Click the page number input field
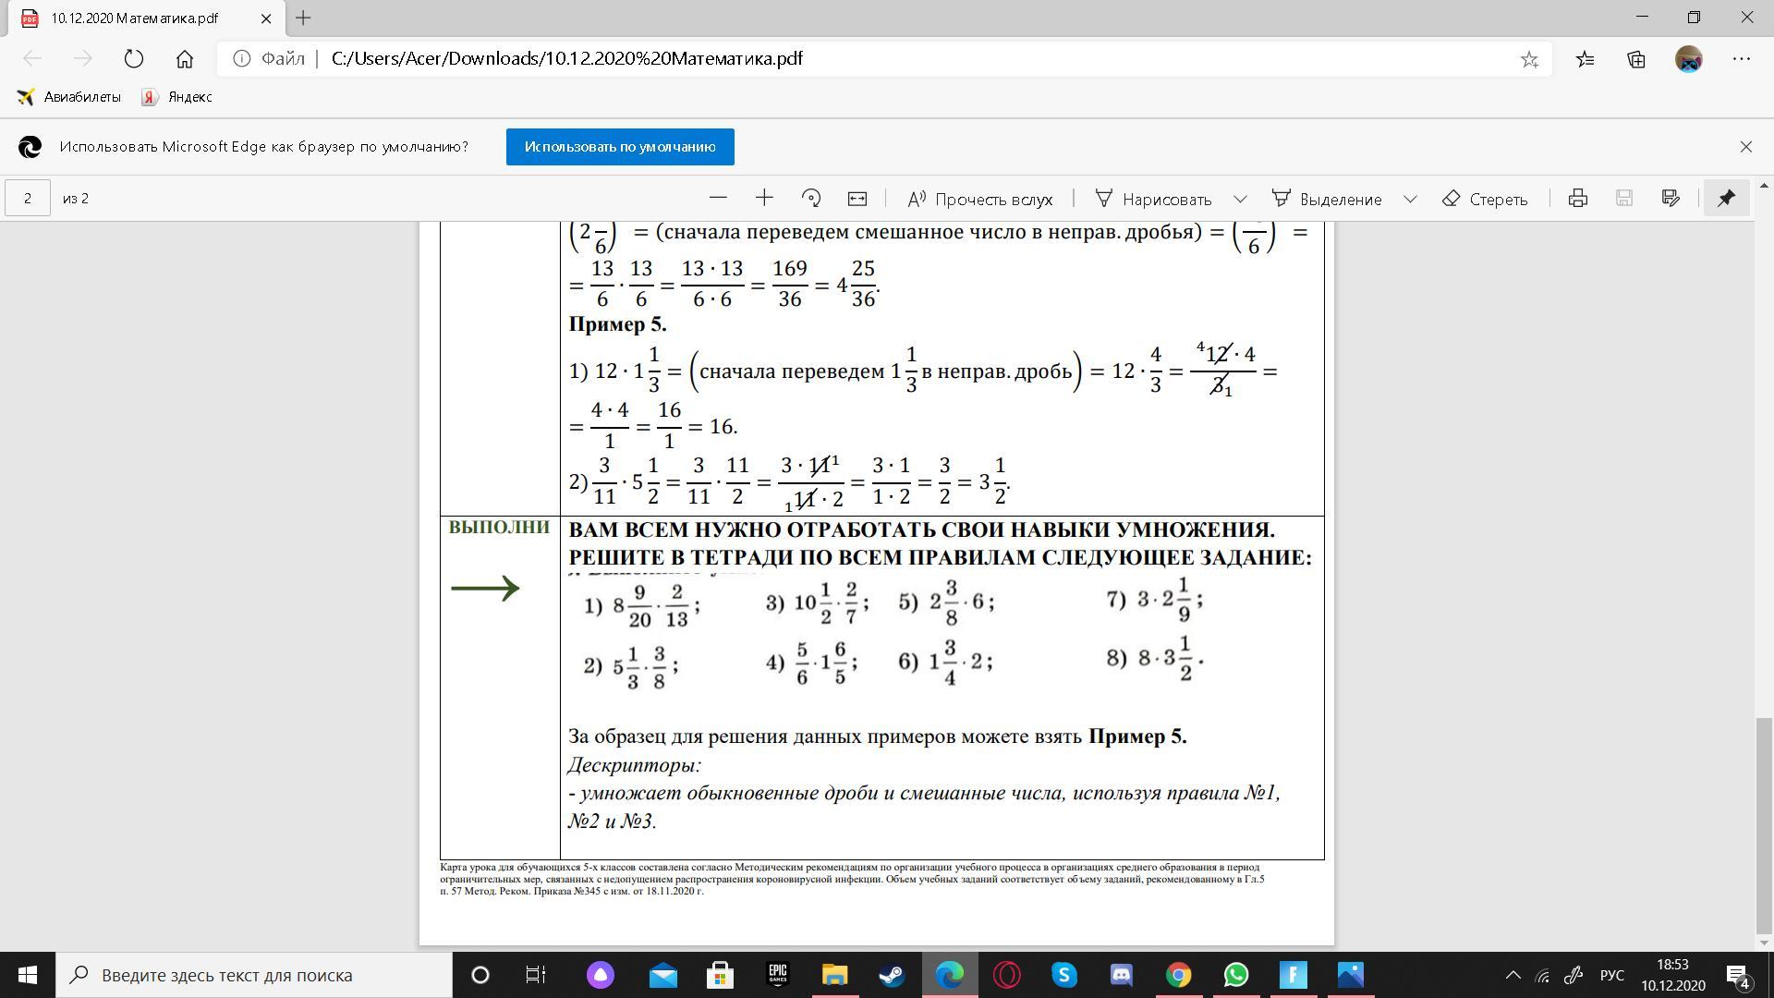 tap(28, 199)
